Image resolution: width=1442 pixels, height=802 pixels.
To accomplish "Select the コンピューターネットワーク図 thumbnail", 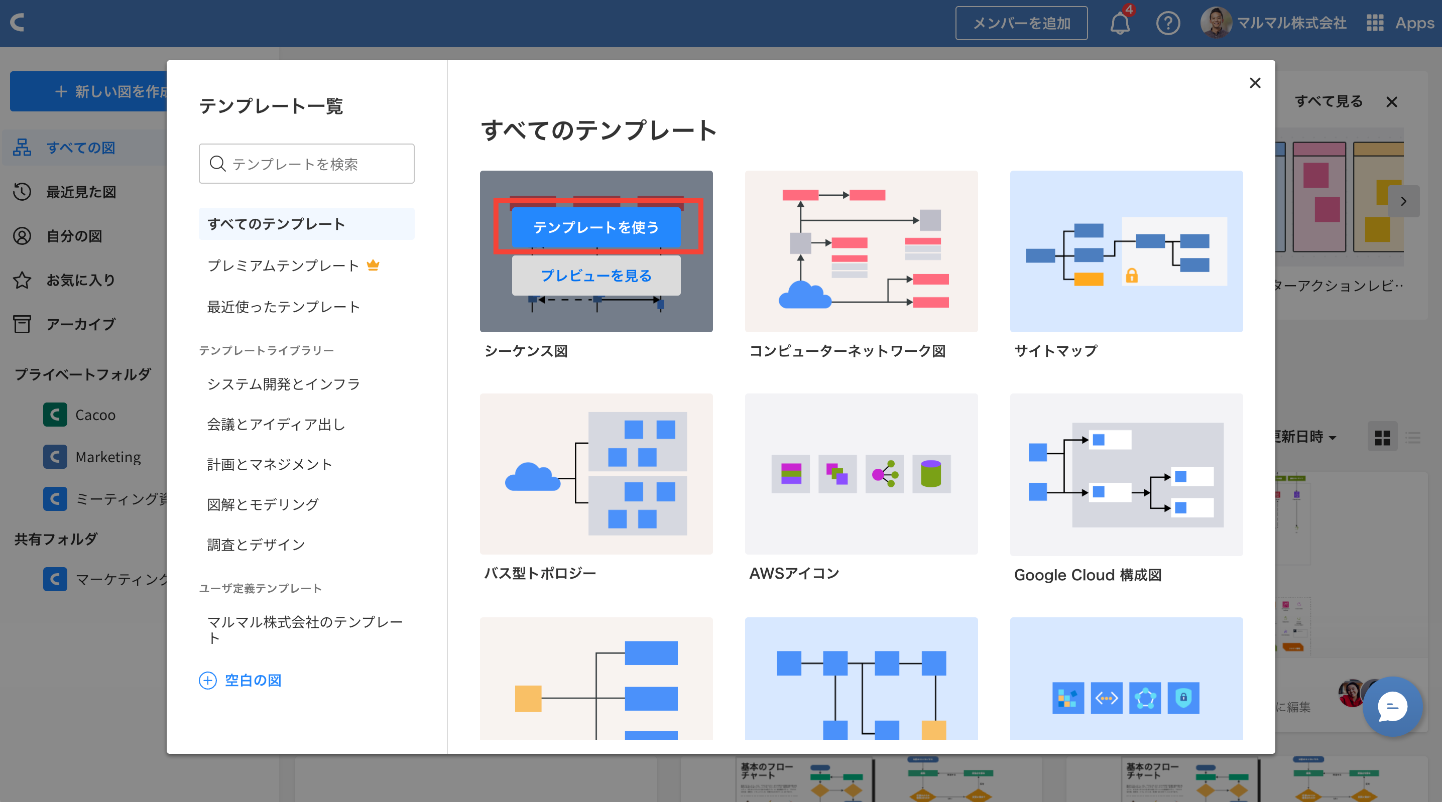I will 861,251.
